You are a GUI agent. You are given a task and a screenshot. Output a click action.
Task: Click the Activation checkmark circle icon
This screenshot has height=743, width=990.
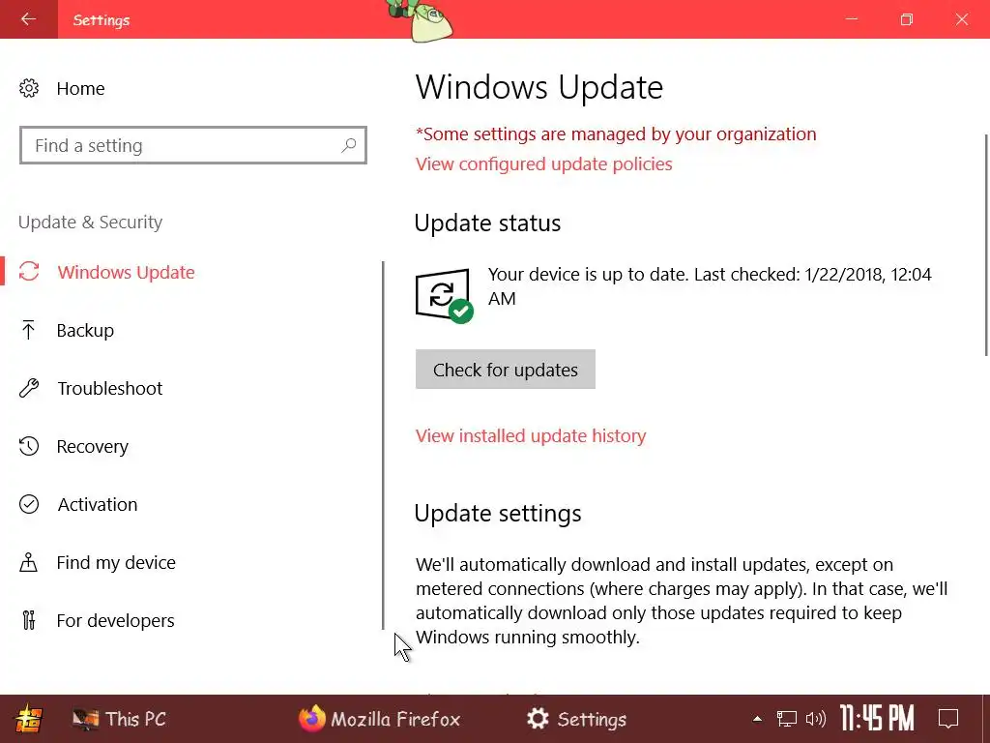click(x=29, y=504)
